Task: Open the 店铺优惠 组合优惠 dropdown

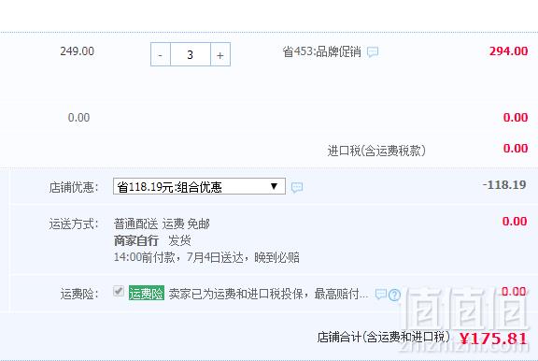Action: (199, 186)
